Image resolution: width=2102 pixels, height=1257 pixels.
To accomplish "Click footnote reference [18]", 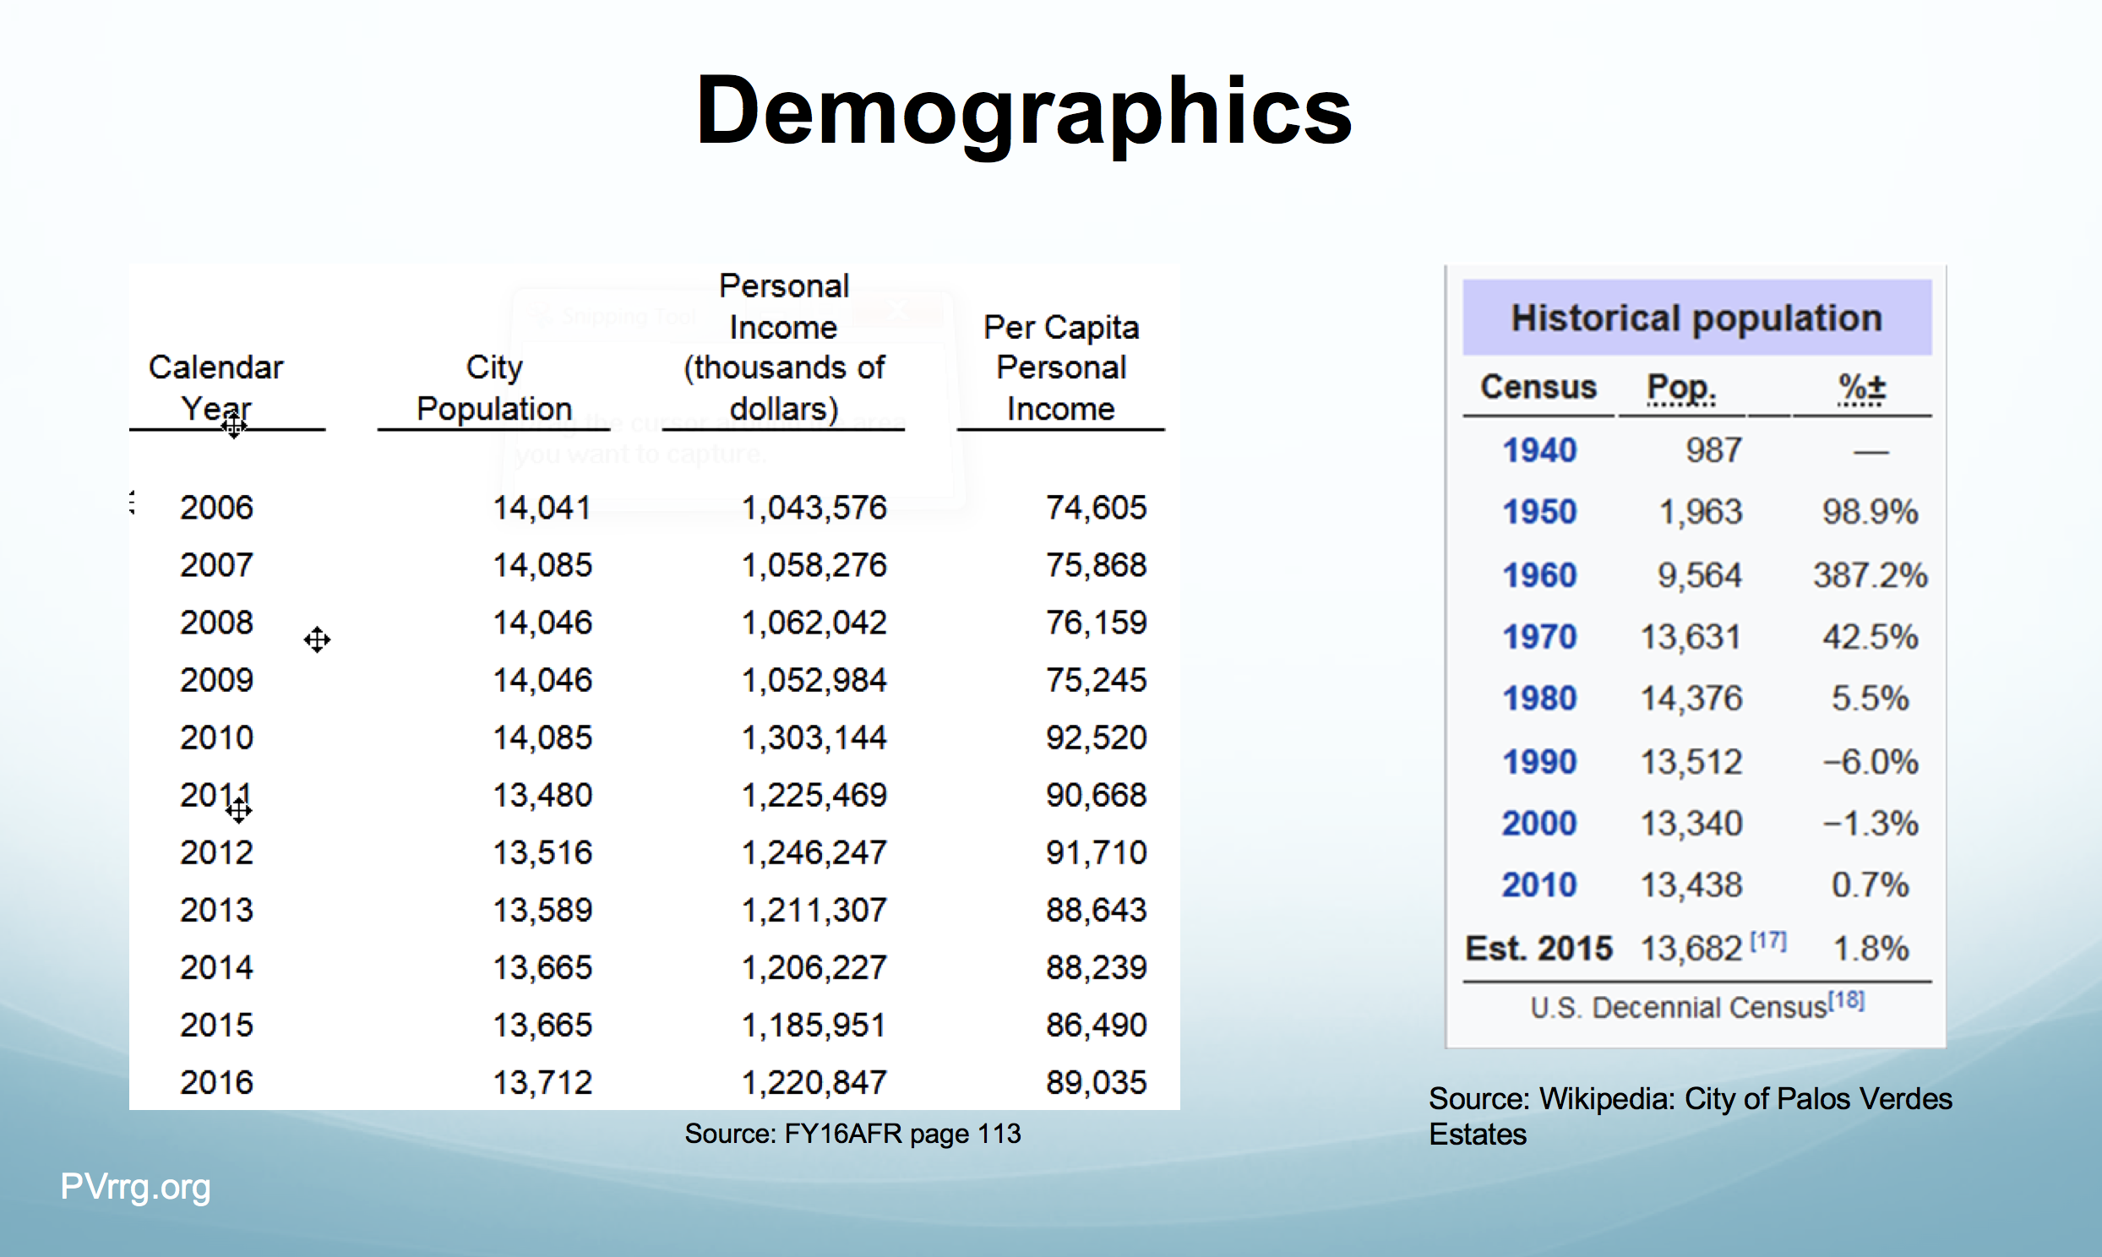I will coord(1846,1000).
